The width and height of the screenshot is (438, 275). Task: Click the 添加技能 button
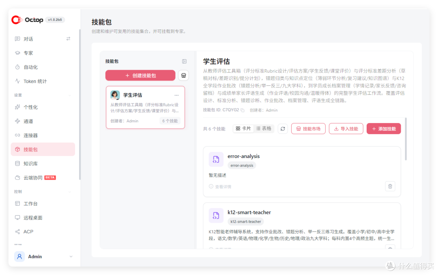click(384, 129)
